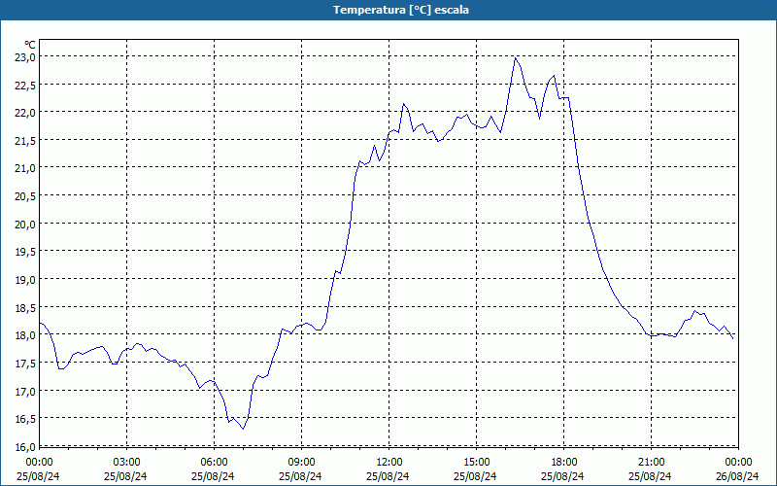Select the 21,5 y-axis label

coord(25,141)
